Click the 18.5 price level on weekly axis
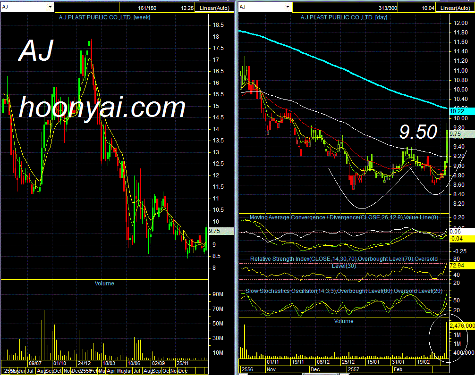 click(x=218, y=25)
